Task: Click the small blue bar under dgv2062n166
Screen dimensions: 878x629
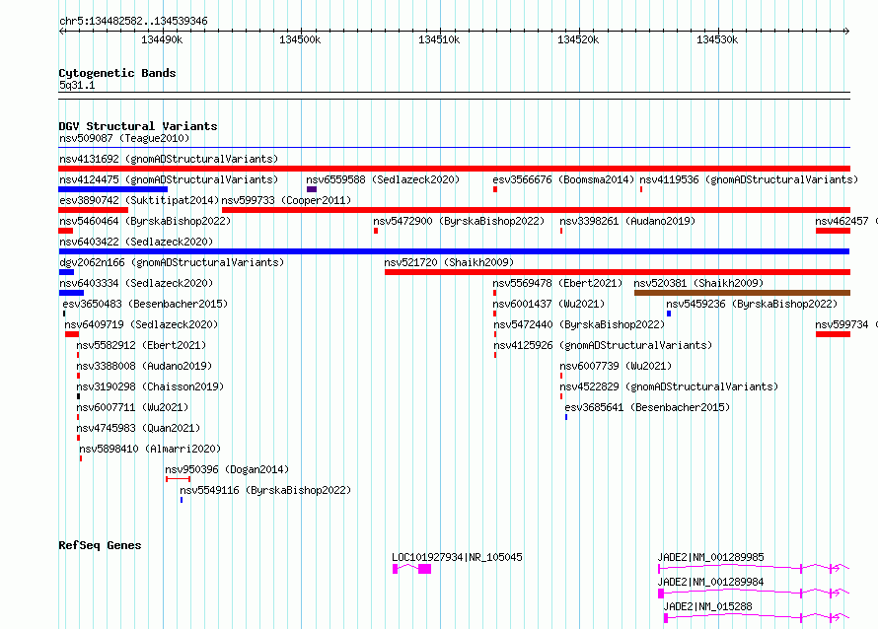Action: point(66,272)
